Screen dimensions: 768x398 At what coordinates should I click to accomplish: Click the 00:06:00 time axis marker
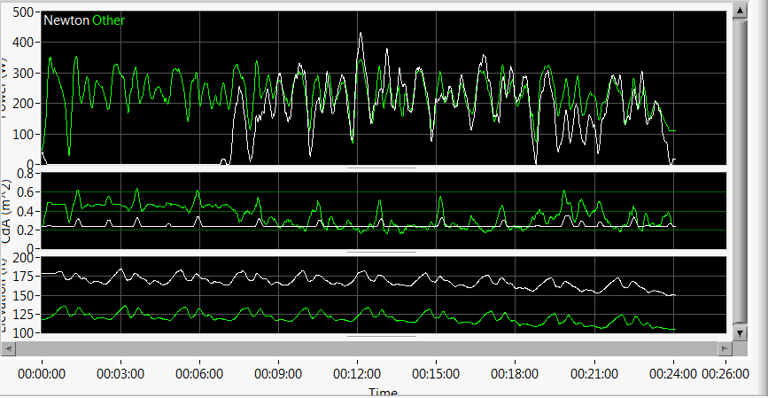pyautogui.click(x=199, y=374)
